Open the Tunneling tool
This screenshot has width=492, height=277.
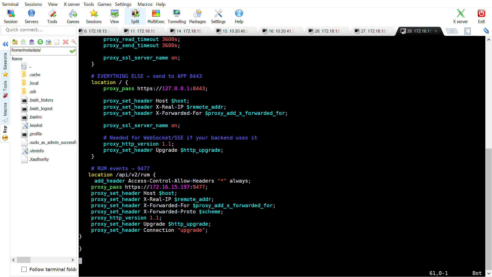point(177,16)
